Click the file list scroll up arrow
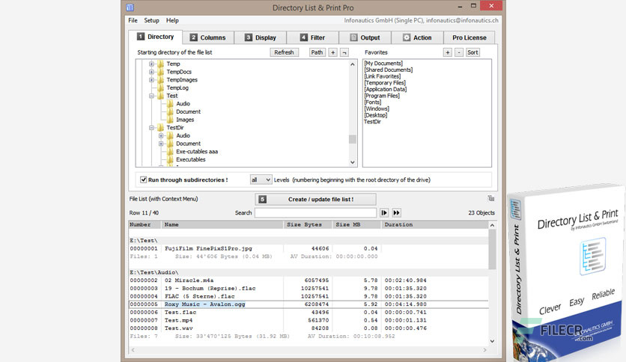The image size is (626, 362). (x=492, y=225)
